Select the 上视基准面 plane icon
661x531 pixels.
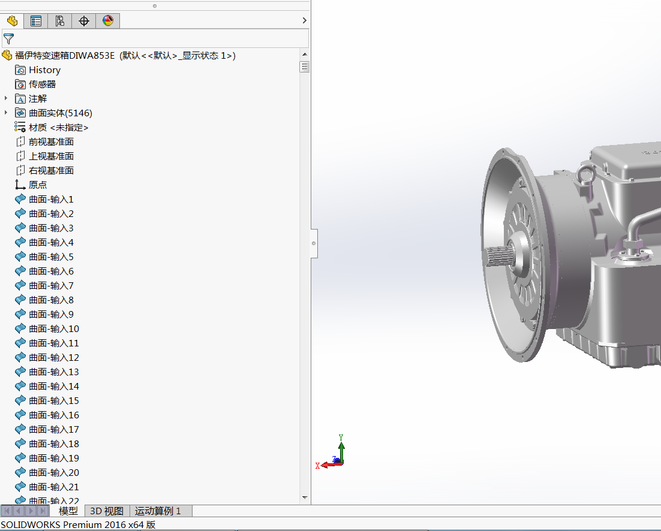pyautogui.click(x=20, y=156)
